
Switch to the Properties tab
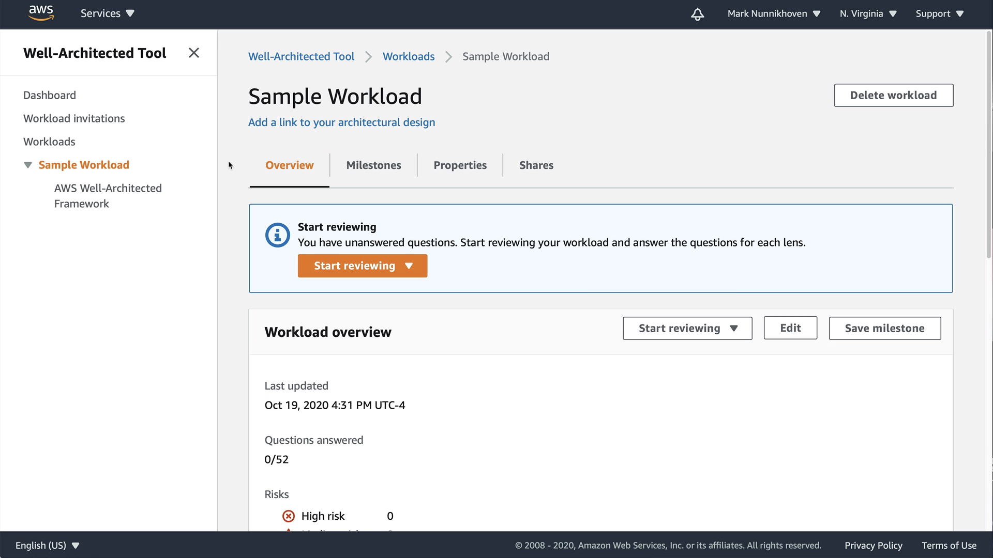[x=460, y=165]
